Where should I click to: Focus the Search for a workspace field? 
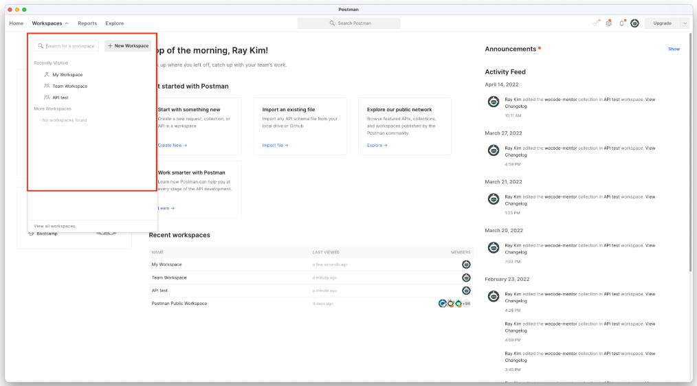[66, 46]
